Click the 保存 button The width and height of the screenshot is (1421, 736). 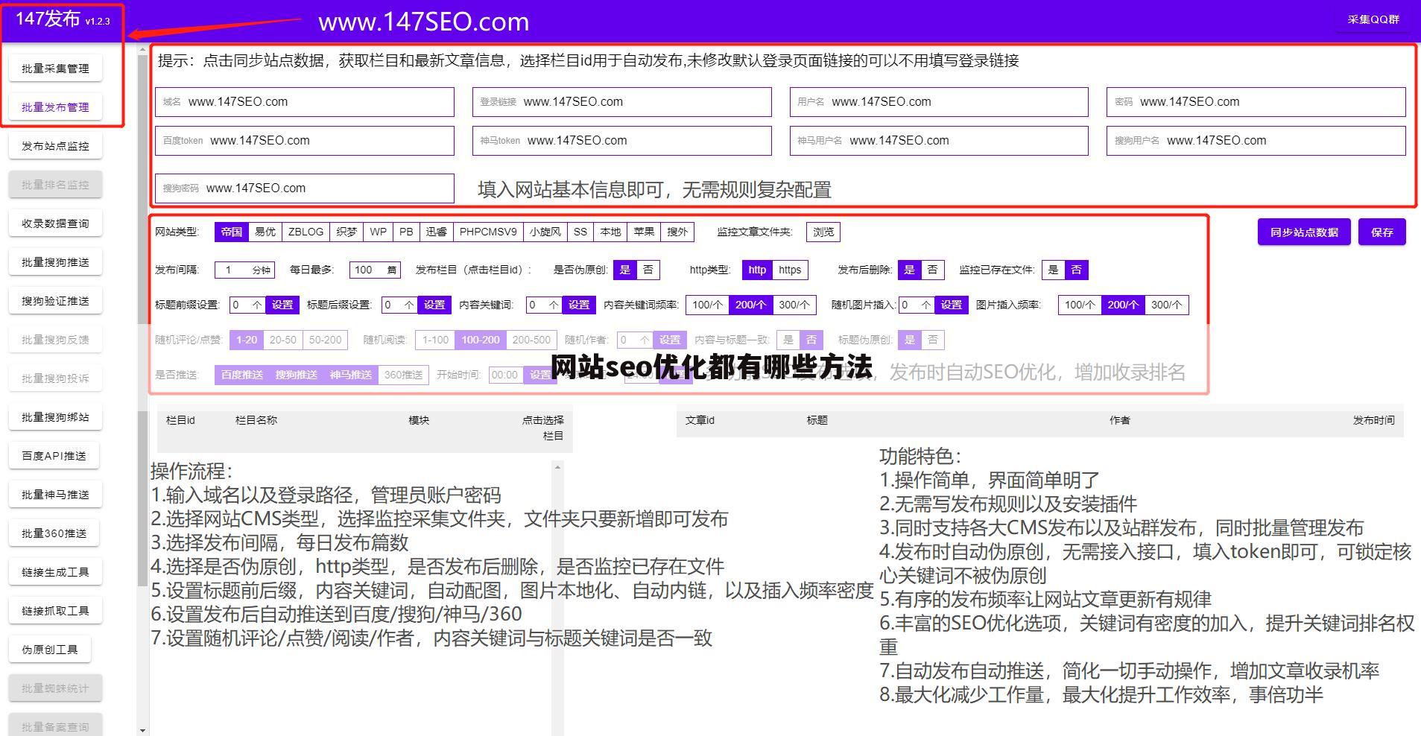pyautogui.click(x=1382, y=232)
